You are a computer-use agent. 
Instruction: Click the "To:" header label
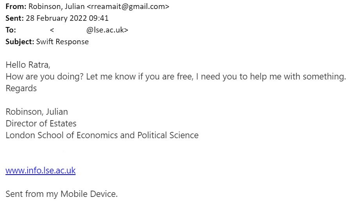point(11,30)
